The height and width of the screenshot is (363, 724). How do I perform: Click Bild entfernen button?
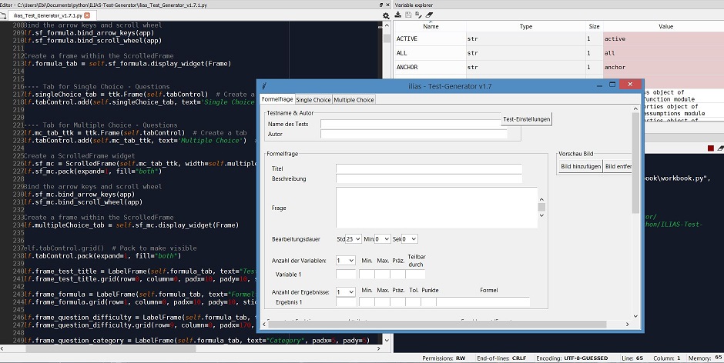coord(618,167)
